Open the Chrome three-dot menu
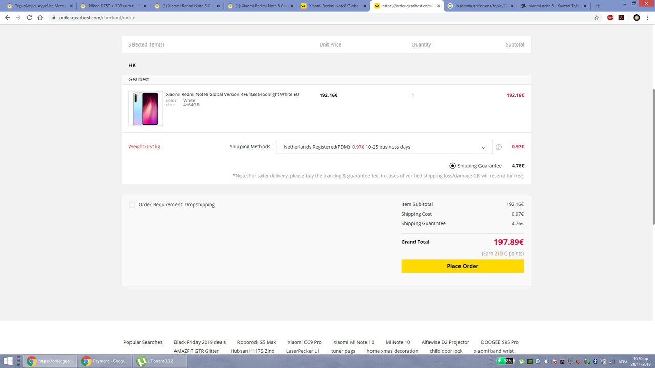This screenshot has width=655, height=368. coord(648,17)
